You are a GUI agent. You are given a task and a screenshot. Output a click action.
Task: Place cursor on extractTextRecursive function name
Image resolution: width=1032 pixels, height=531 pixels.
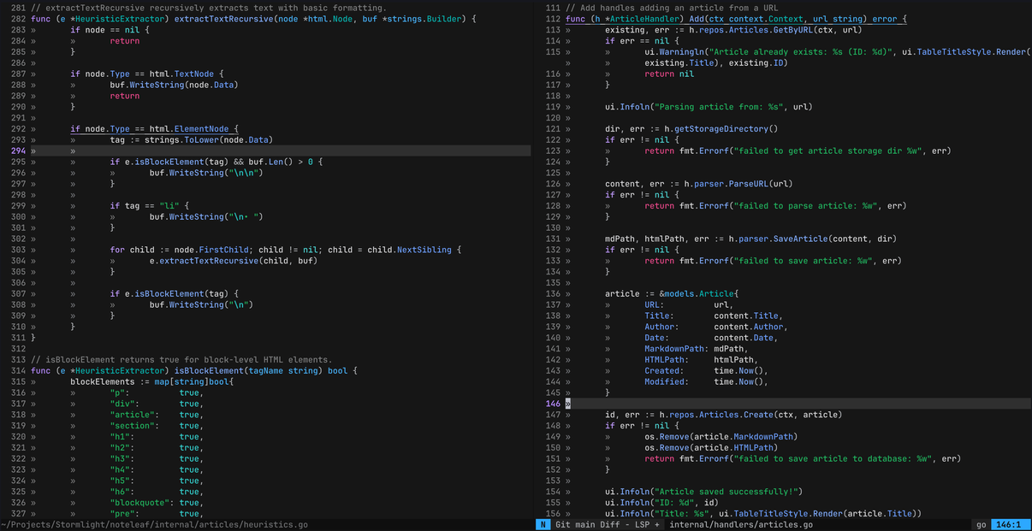(223, 19)
